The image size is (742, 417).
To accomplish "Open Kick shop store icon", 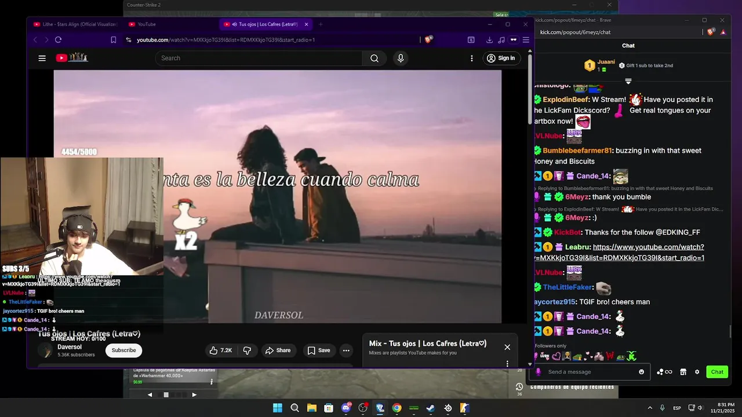I will tap(683, 372).
